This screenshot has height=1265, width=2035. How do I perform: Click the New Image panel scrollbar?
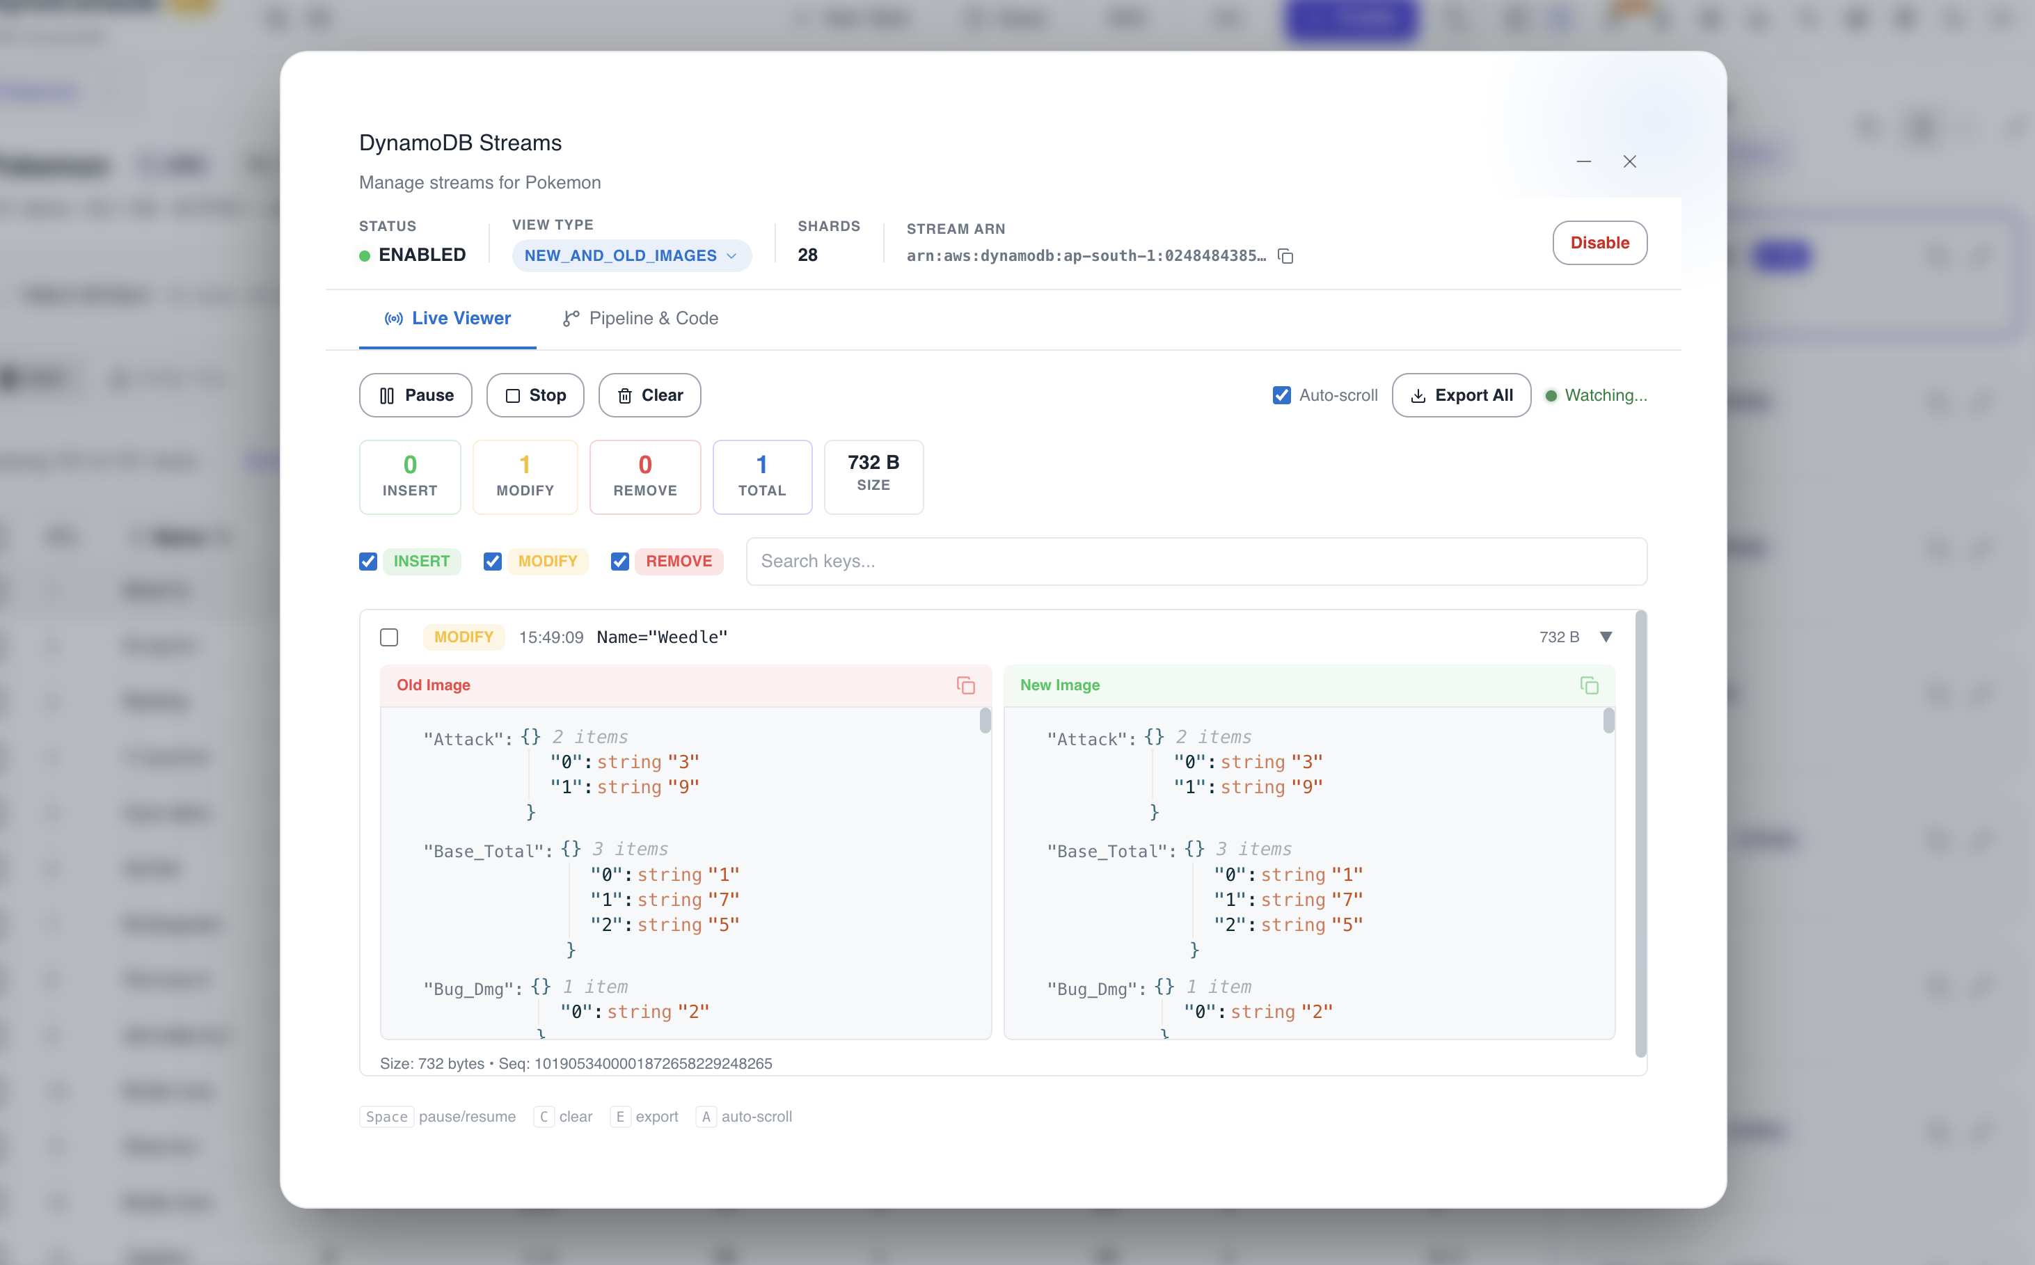1608,721
